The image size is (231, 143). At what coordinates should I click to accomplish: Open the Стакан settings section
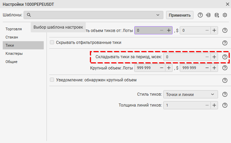pos(12,37)
